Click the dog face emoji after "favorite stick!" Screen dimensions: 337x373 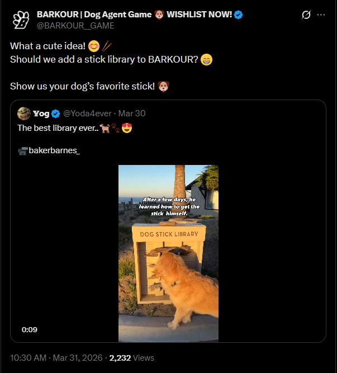pos(163,87)
